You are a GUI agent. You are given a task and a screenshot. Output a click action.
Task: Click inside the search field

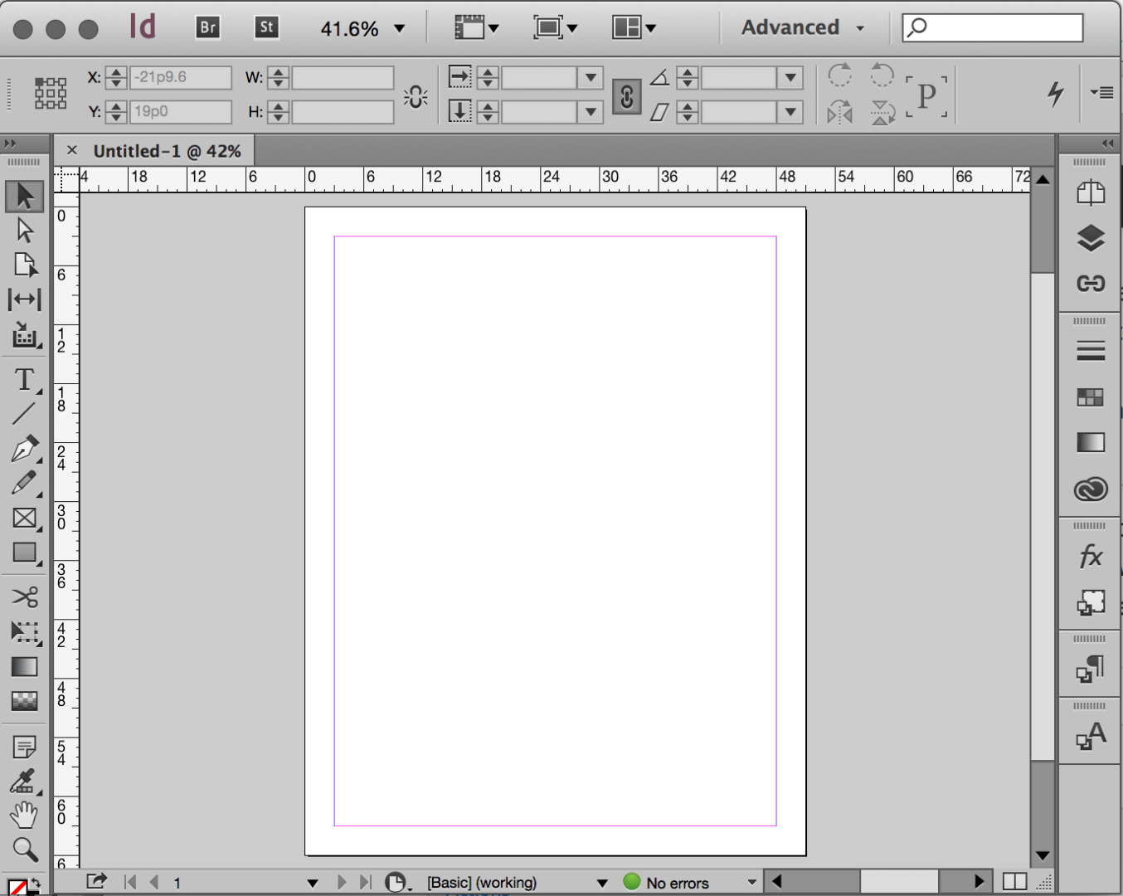point(993,27)
